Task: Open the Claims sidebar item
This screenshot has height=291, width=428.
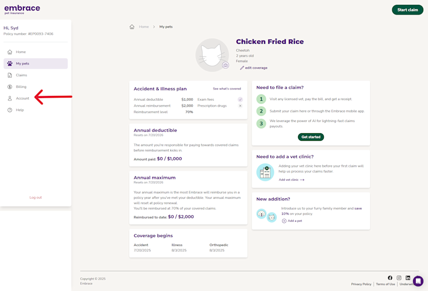Action: click(36, 75)
